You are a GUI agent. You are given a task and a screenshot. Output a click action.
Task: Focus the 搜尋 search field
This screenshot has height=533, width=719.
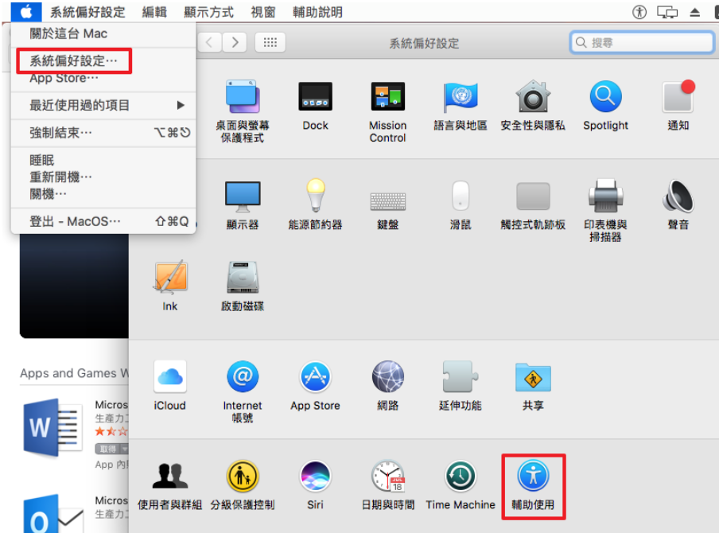tap(642, 43)
